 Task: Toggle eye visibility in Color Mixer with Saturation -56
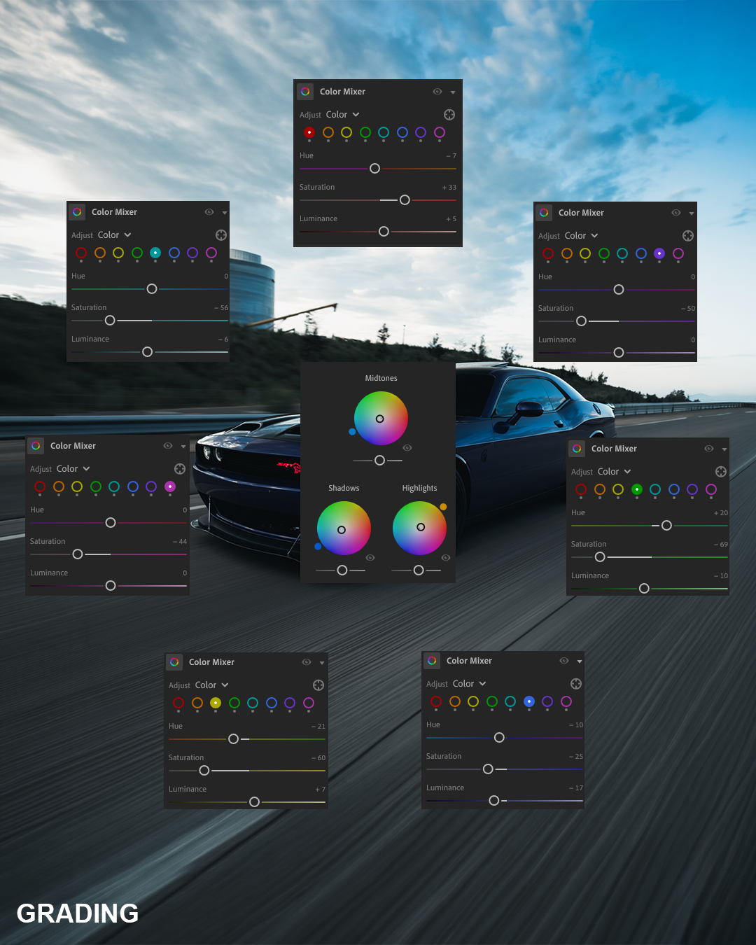point(209,212)
